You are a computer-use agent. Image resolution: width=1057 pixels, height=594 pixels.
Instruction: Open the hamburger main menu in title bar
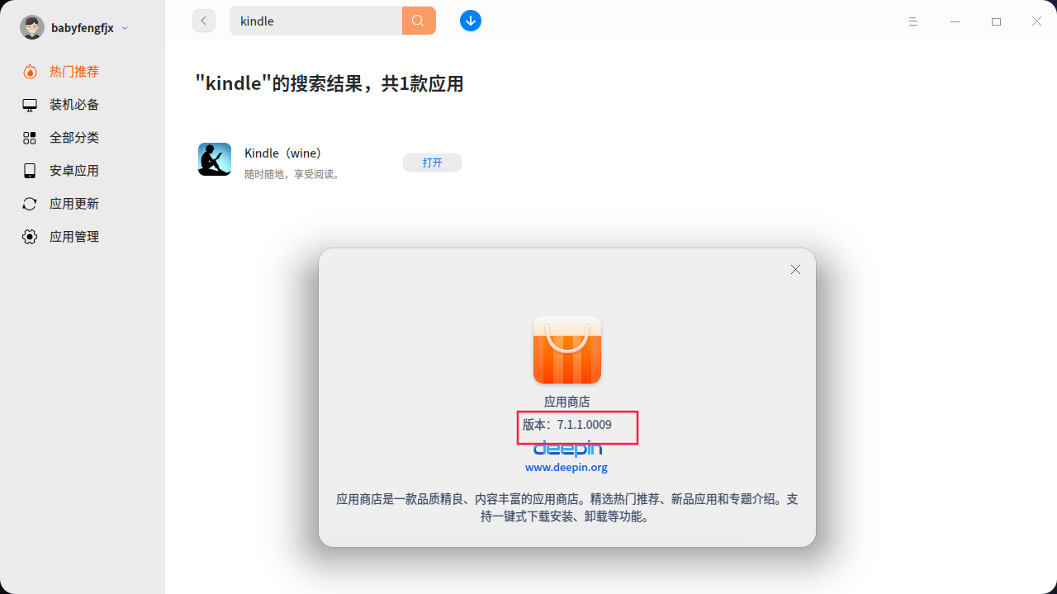(913, 21)
